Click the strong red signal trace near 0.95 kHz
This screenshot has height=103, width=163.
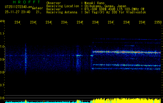point(127,52)
